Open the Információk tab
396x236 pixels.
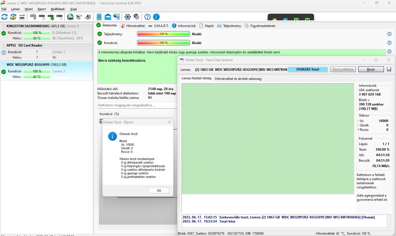coord(184,26)
